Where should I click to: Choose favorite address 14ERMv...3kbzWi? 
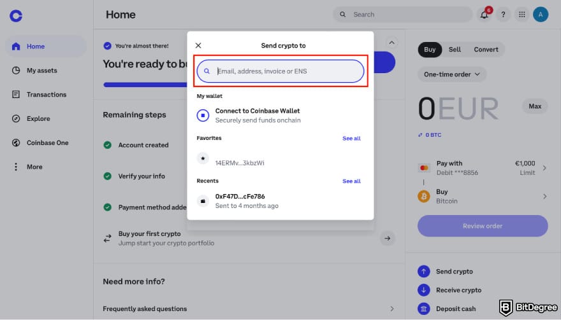coord(280,159)
